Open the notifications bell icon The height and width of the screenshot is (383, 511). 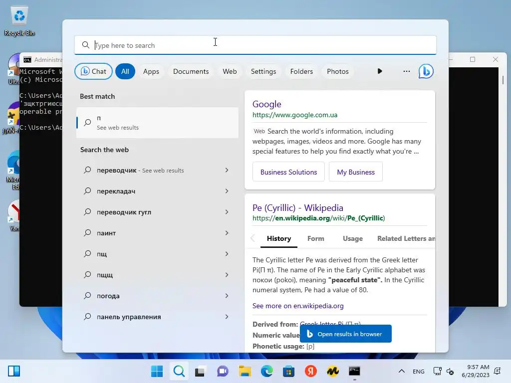coord(498,371)
